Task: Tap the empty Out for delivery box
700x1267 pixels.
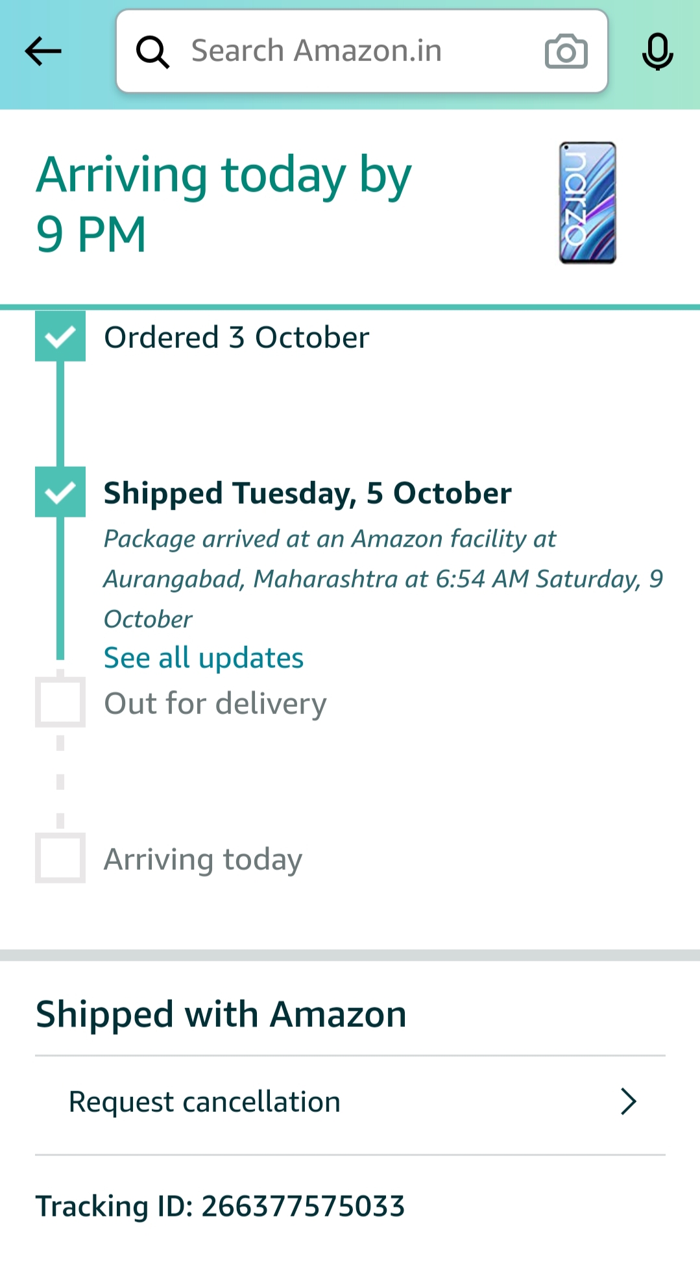Action: [60, 702]
